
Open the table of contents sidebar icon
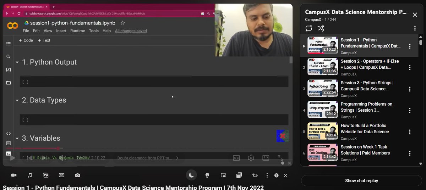[9, 44]
